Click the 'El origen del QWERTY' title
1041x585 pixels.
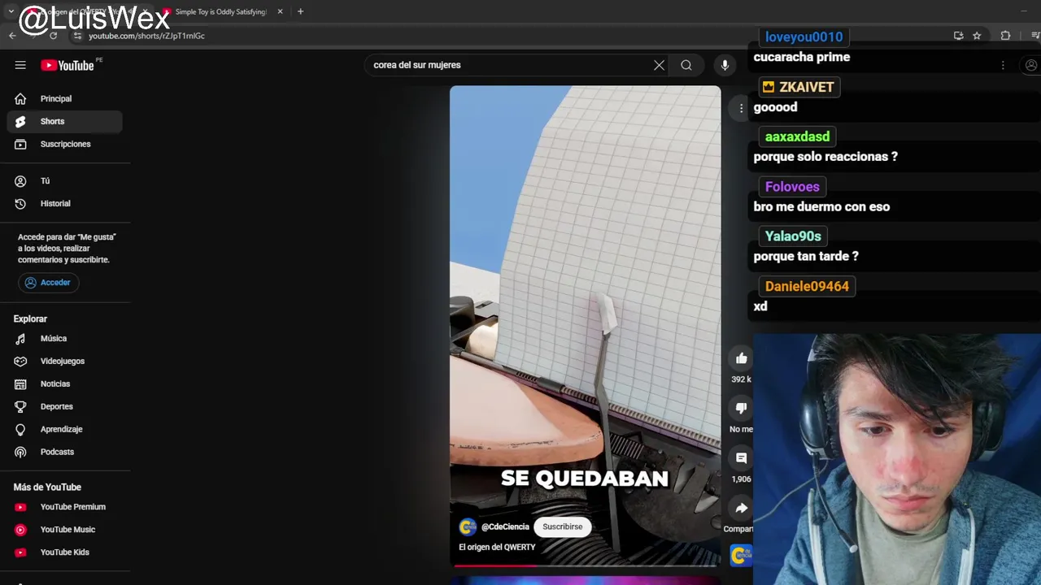coord(497,547)
